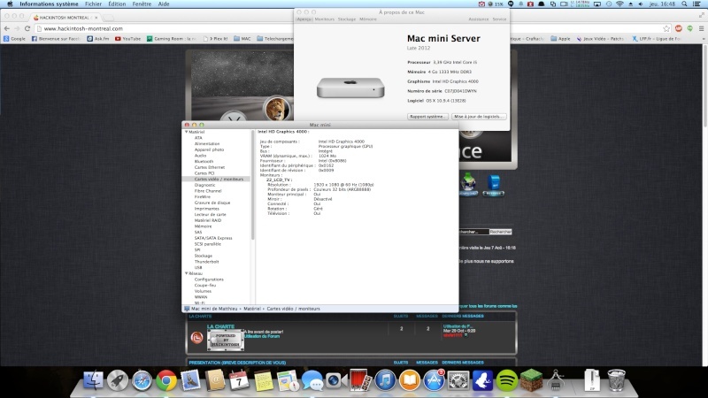Open Calendar icon showing 7
The width and height of the screenshot is (708, 398).
239,380
